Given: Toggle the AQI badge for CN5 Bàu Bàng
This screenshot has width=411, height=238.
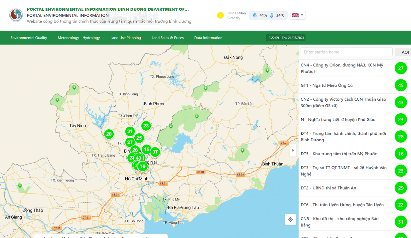Looking at the screenshot, I should (401, 222).
